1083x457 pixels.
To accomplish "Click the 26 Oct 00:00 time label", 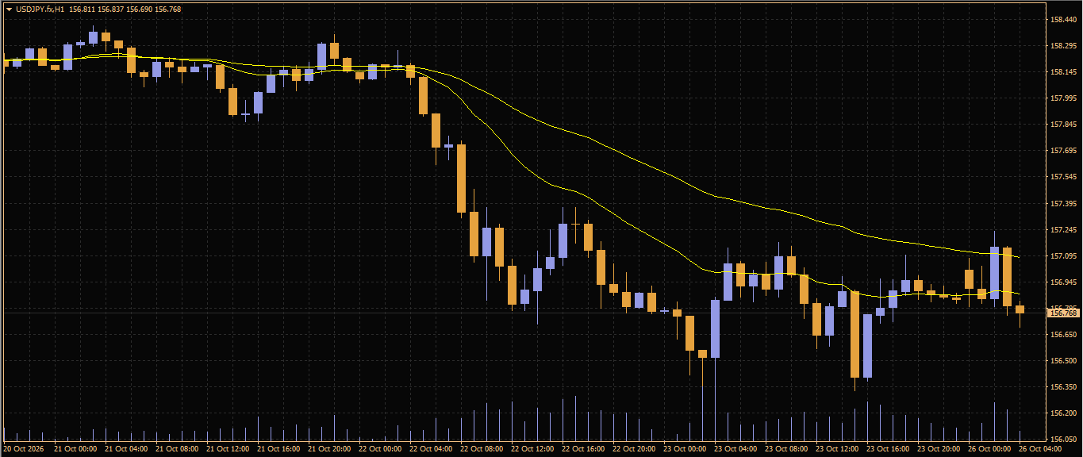I will [989, 449].
